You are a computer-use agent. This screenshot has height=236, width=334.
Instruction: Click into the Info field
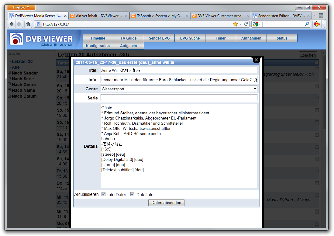pos(179,79)
